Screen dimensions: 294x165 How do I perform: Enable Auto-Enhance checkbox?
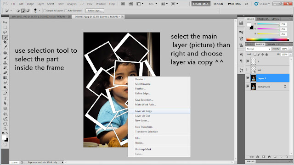click(x=66, y=11)
